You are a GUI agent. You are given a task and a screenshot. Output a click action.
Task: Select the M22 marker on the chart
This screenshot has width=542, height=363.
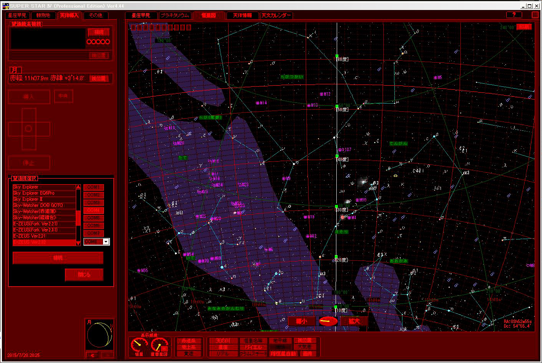coord(201,216)
